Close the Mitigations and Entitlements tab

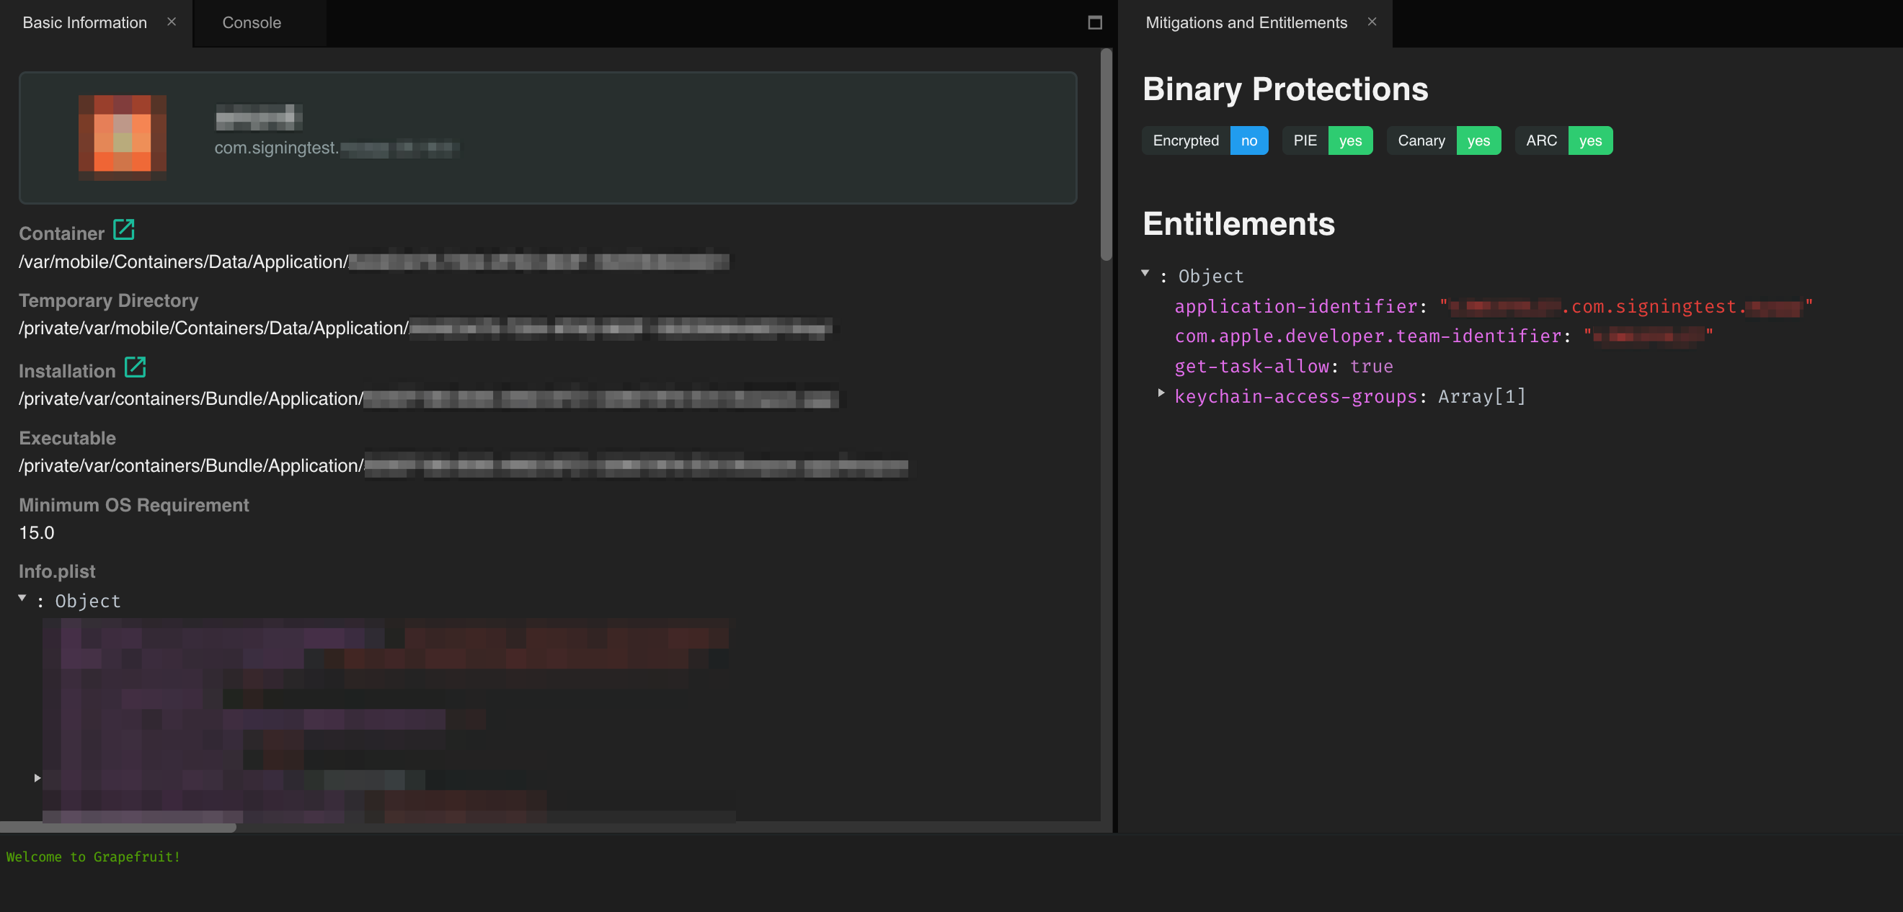click(x=1372, y=22)
